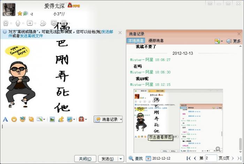Click the 发送(S) button
244x164 pixels.
pos(108,159)
